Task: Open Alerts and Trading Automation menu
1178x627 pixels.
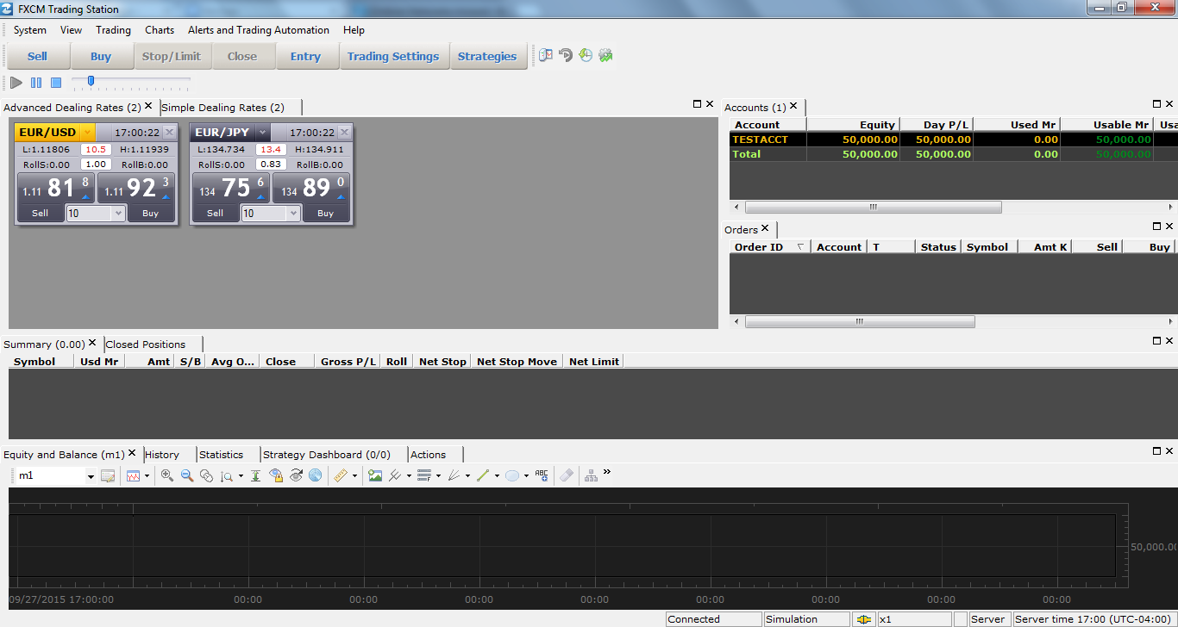Action: [259, 30]
